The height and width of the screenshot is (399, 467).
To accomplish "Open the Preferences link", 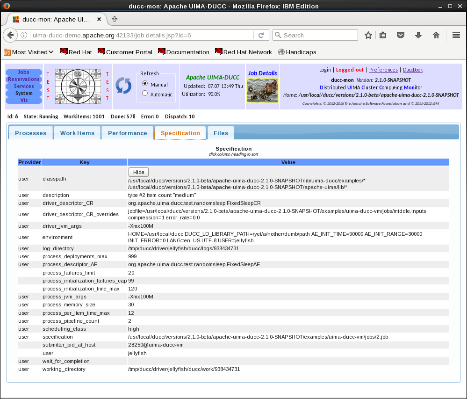I will click(383, 70).
